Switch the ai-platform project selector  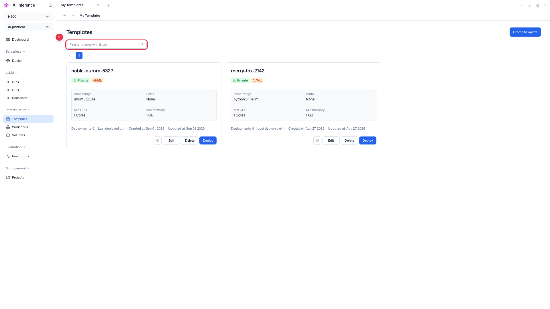(x=28, y=27)
